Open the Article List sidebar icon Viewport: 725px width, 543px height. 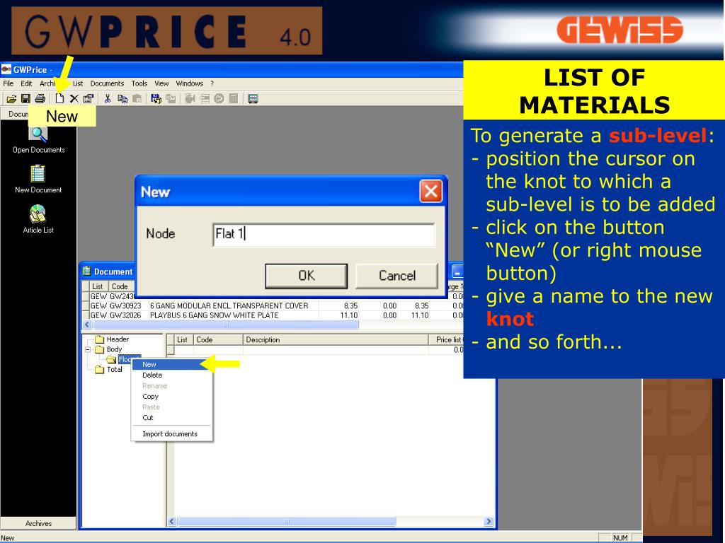point(38,214)
